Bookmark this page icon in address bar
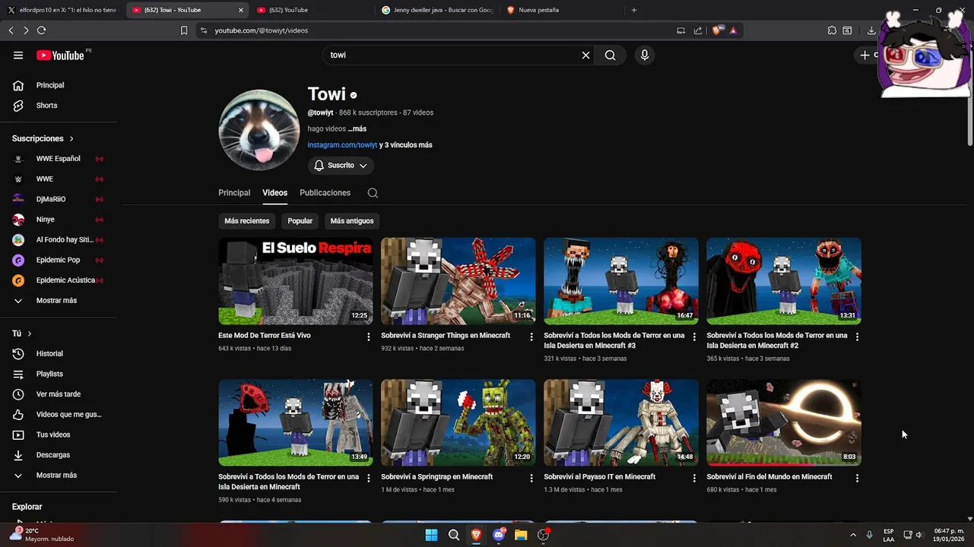 (184, 30)
